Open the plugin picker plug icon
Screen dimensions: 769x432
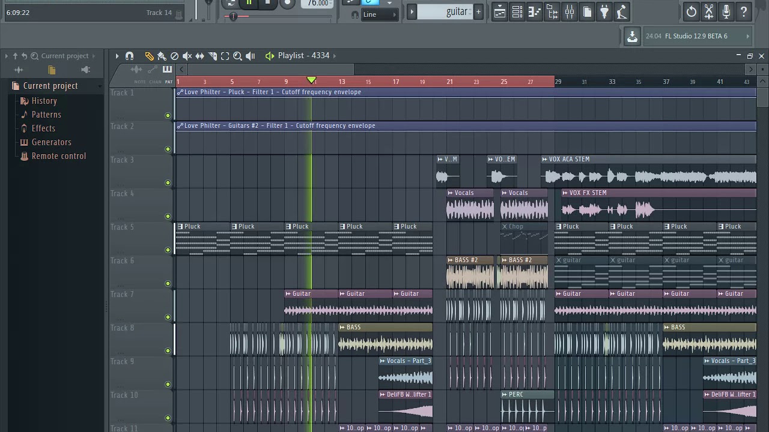tap(604, 11)
